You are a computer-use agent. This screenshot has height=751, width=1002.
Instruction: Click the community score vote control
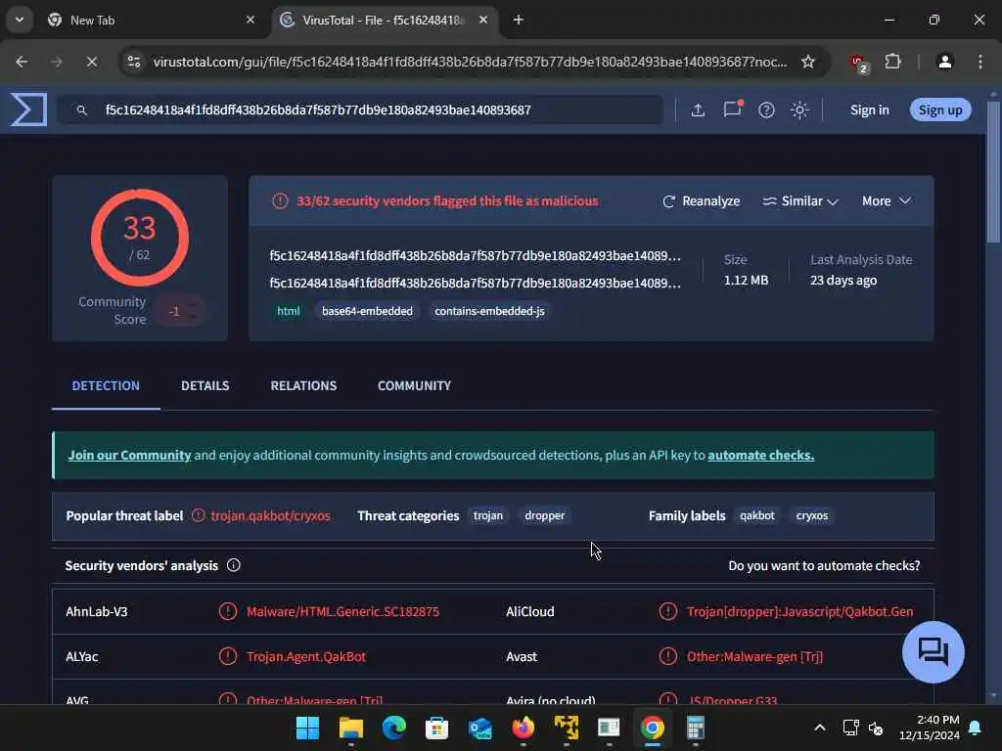tap(181, 311)
